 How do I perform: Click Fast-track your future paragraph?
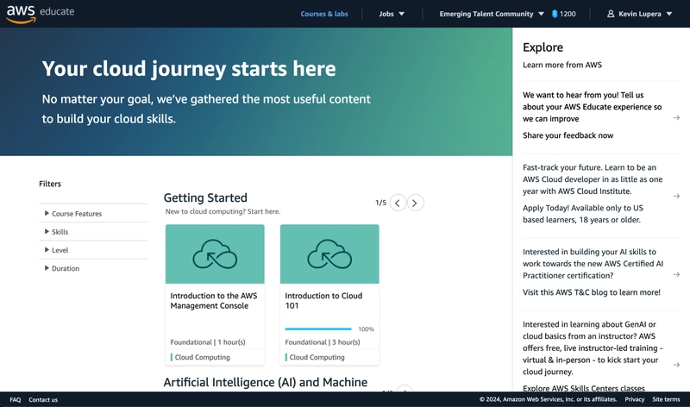593,179
